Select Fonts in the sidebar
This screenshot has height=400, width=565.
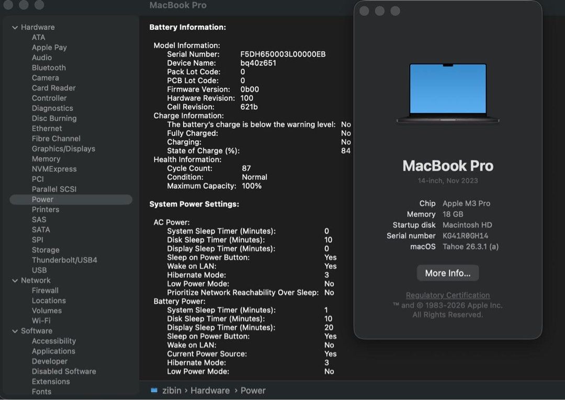pyautogui.click(x=41, y=392)
